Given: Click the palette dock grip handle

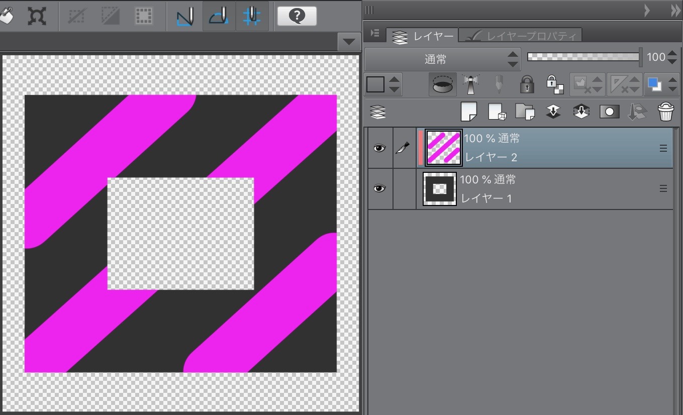Looking at the screenshot, I should click(x=369, y=10).
